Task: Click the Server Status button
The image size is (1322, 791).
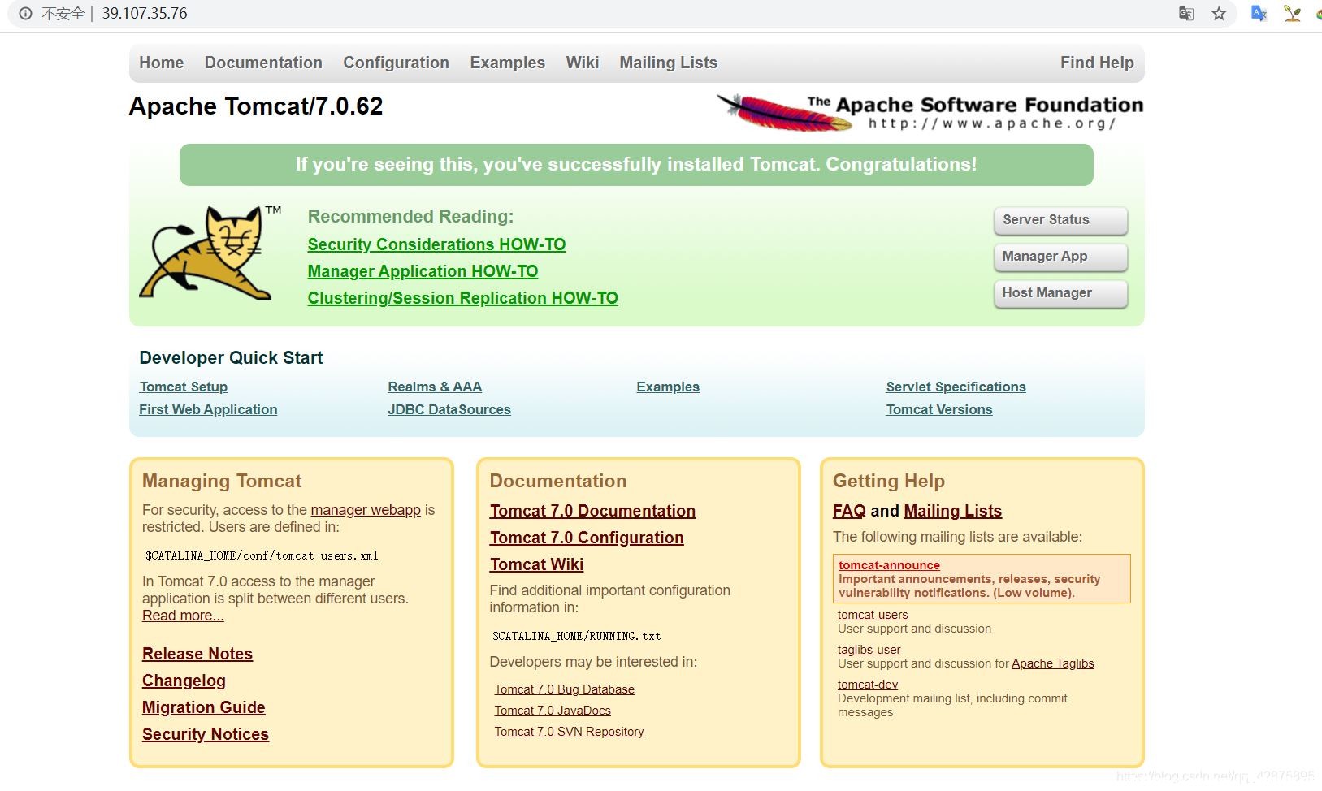Action: [1060, 220]
